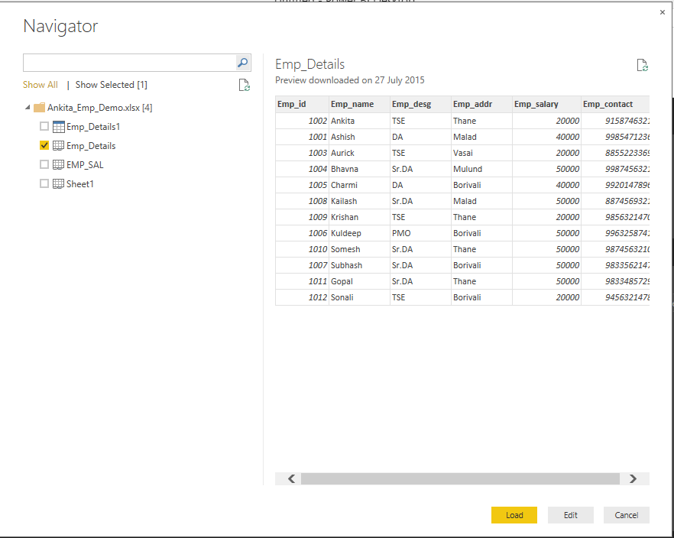Close the Navigator dialog

pos(663,12)
